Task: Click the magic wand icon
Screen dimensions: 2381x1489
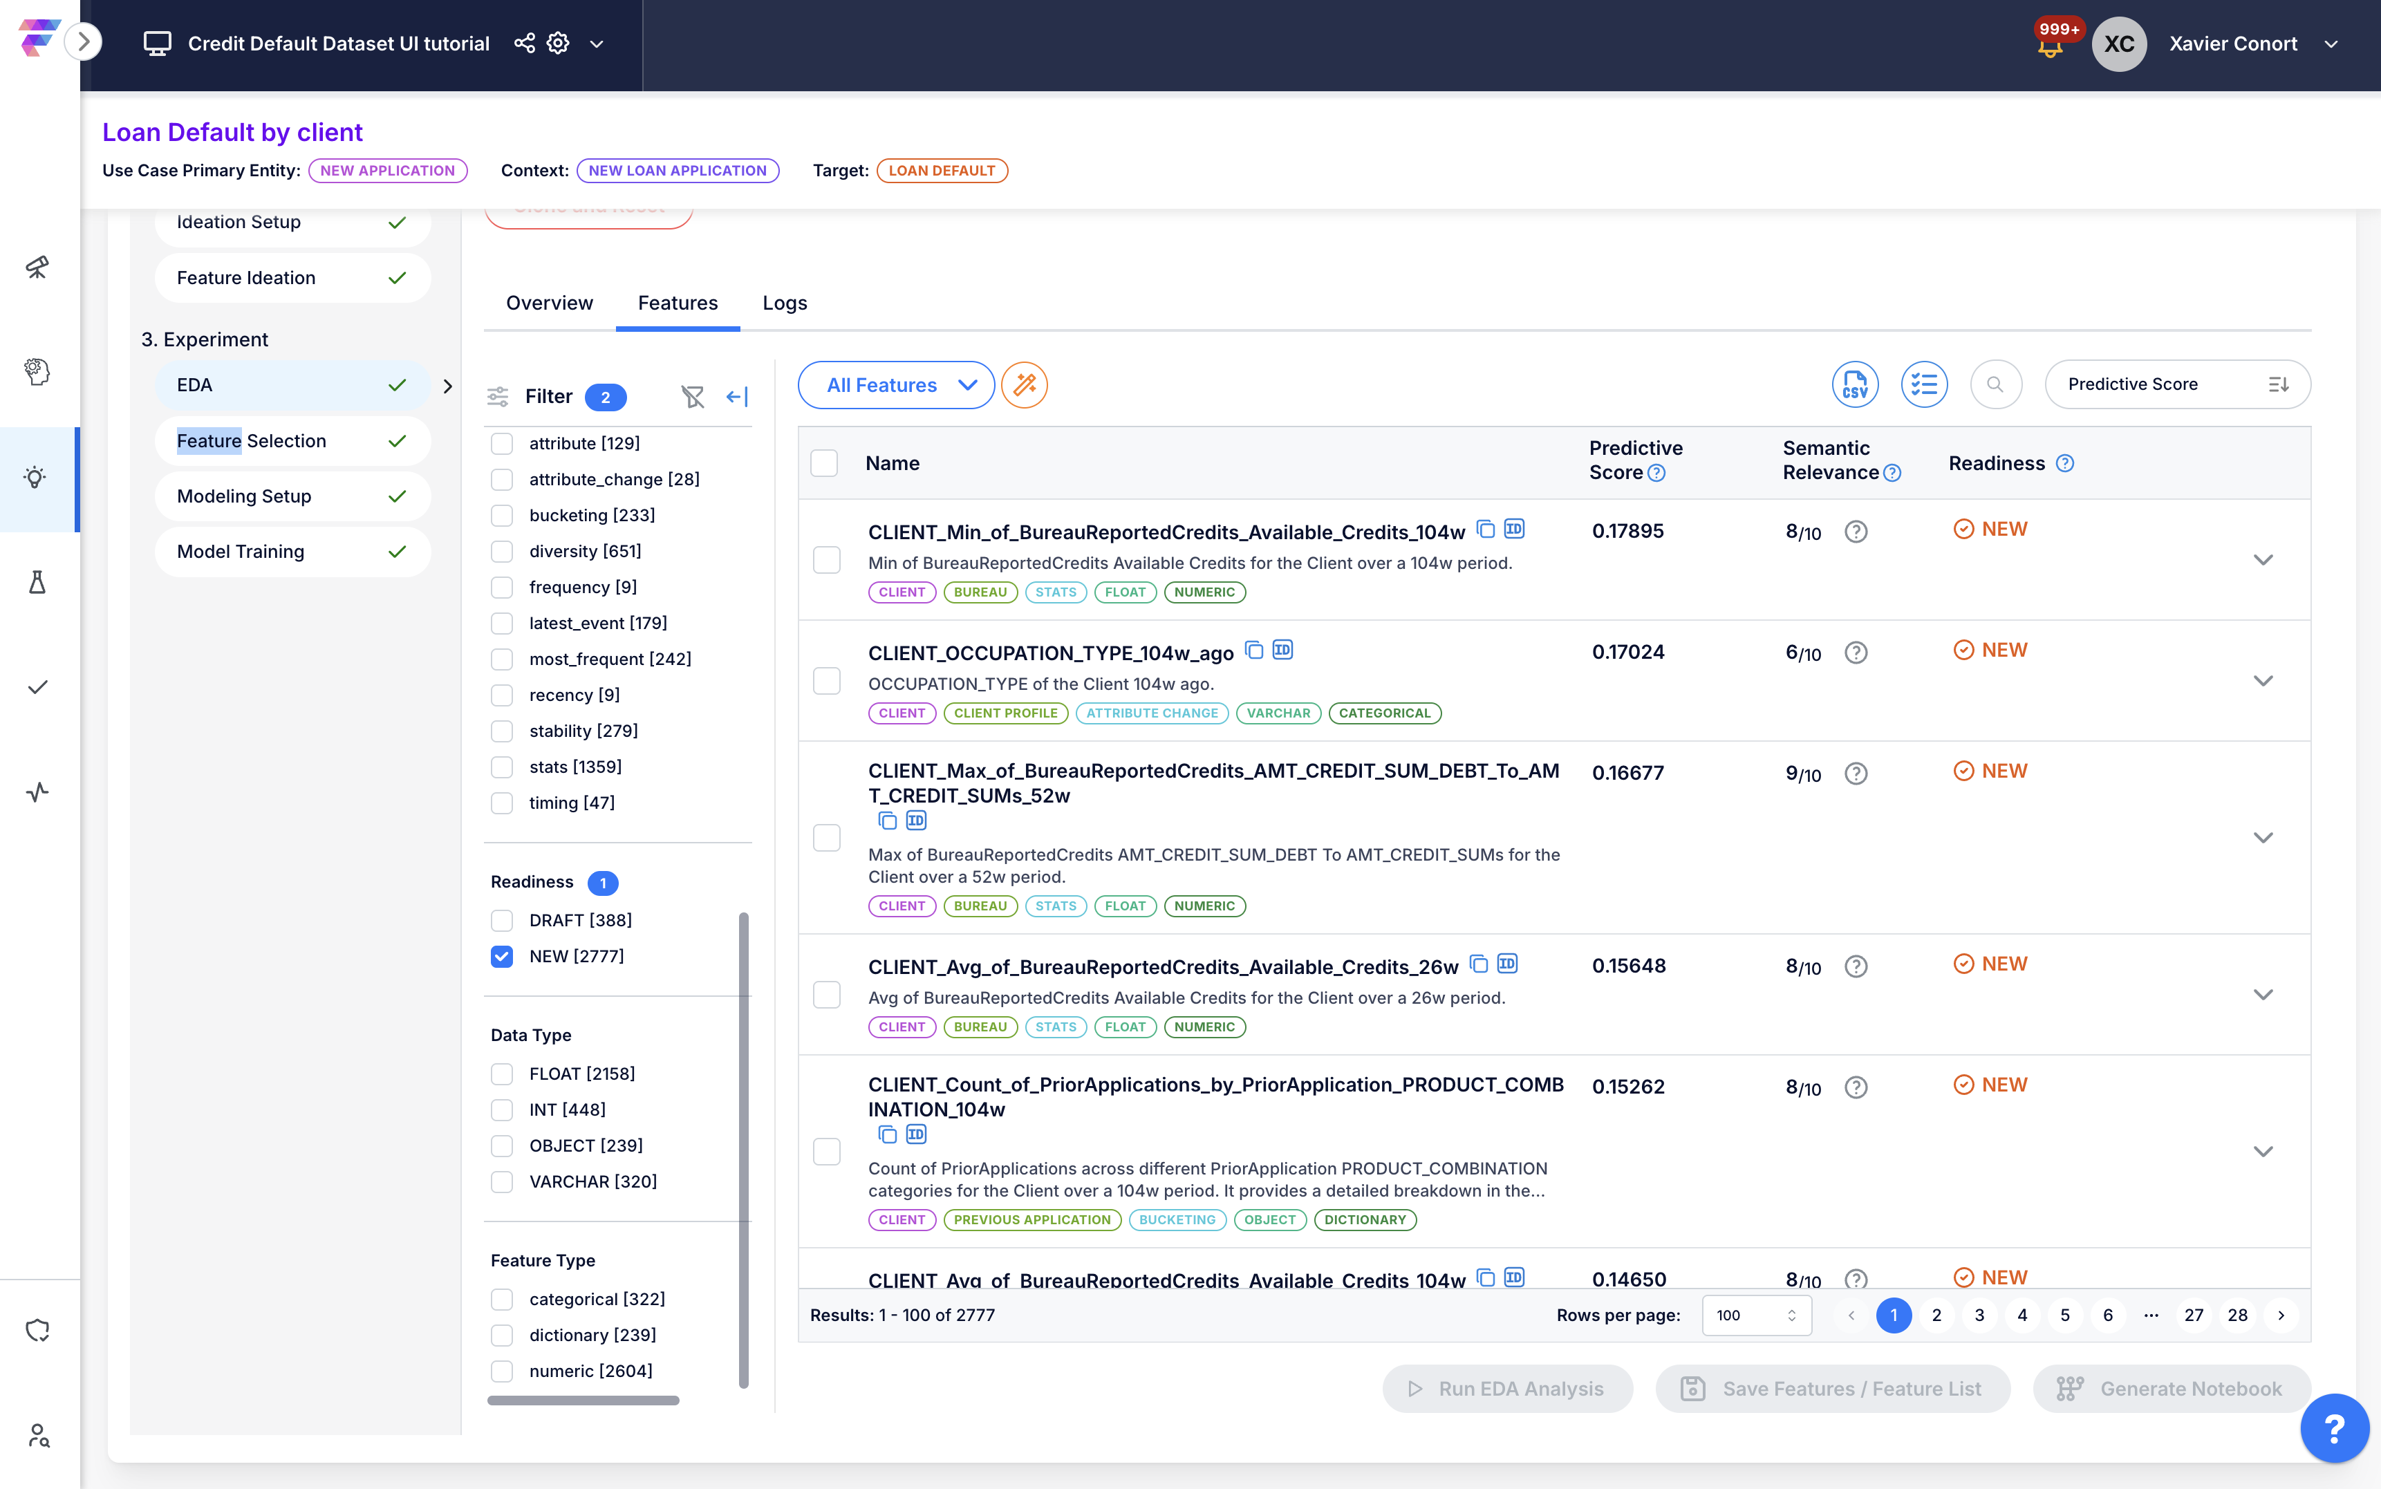Action: (x=1024, y=384)
